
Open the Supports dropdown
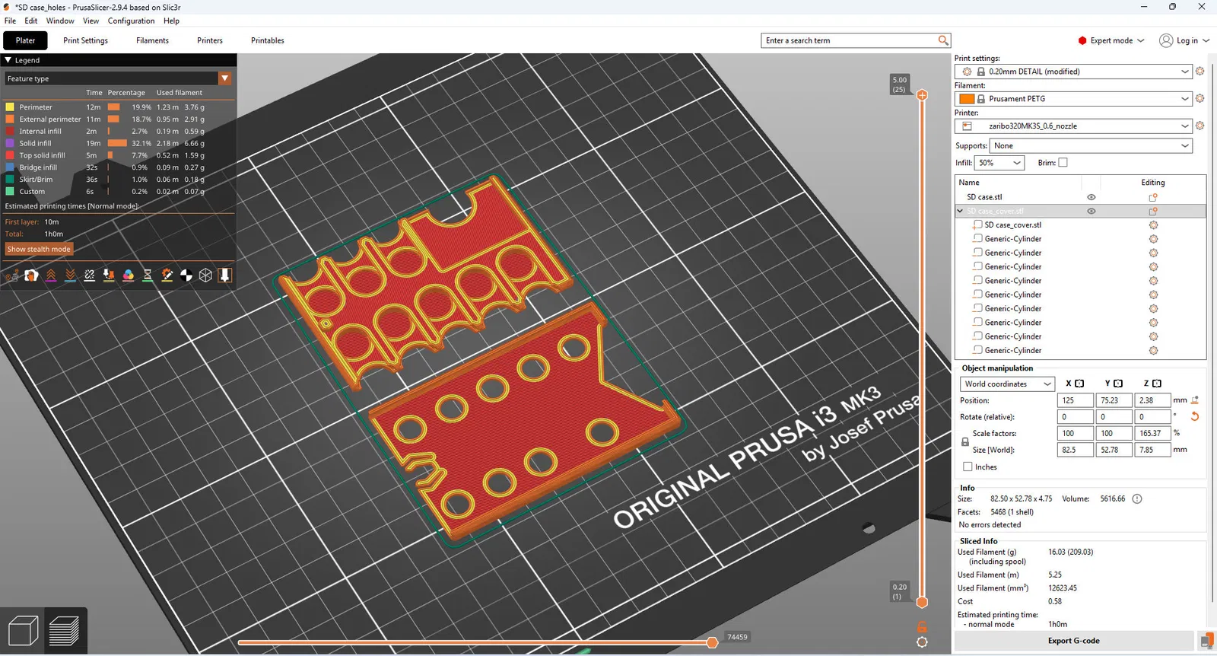coord(1091,145)
